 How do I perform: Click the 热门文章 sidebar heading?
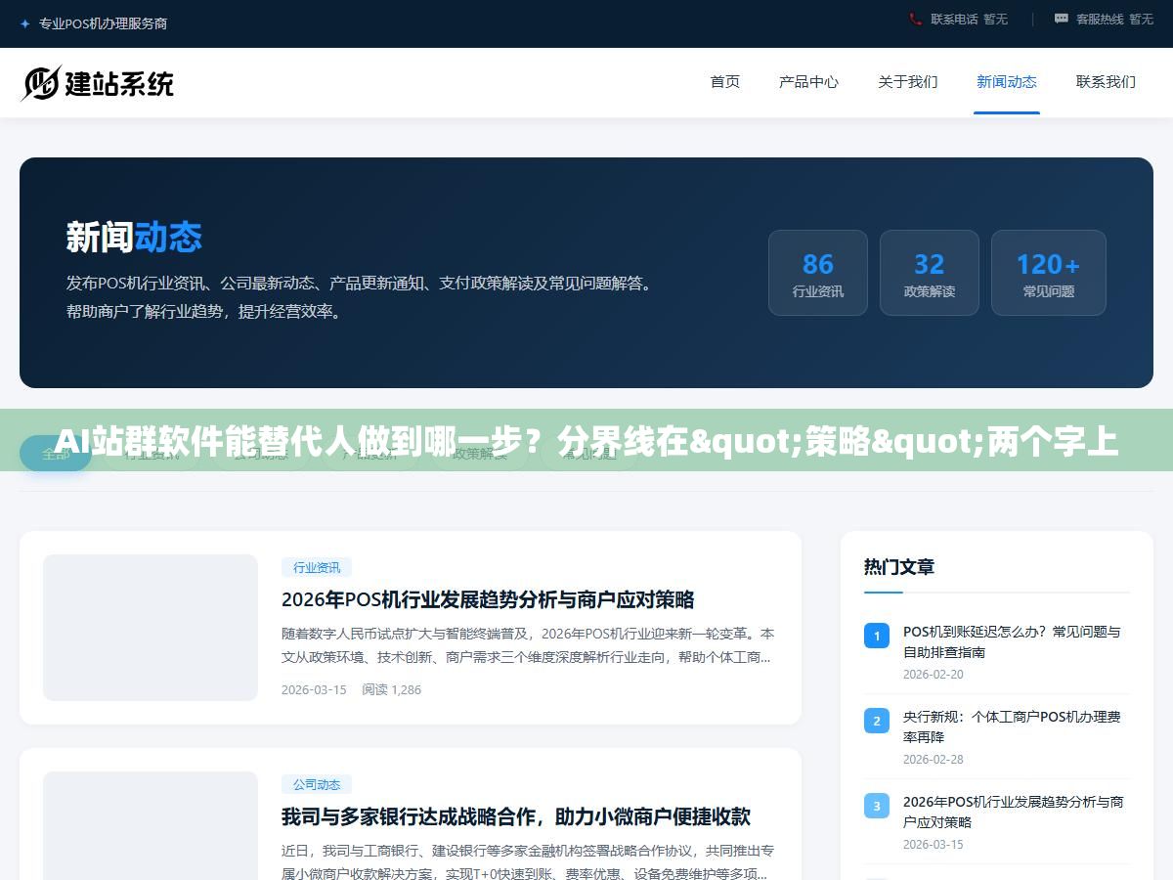click(x=899, y=566)
